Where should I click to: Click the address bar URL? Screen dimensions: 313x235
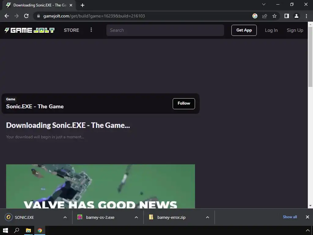tap(94, 16)
